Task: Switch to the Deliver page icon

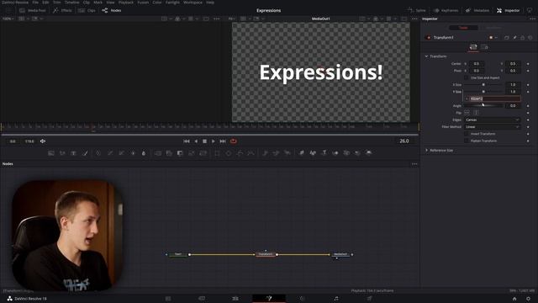Action: click(370, 299)
